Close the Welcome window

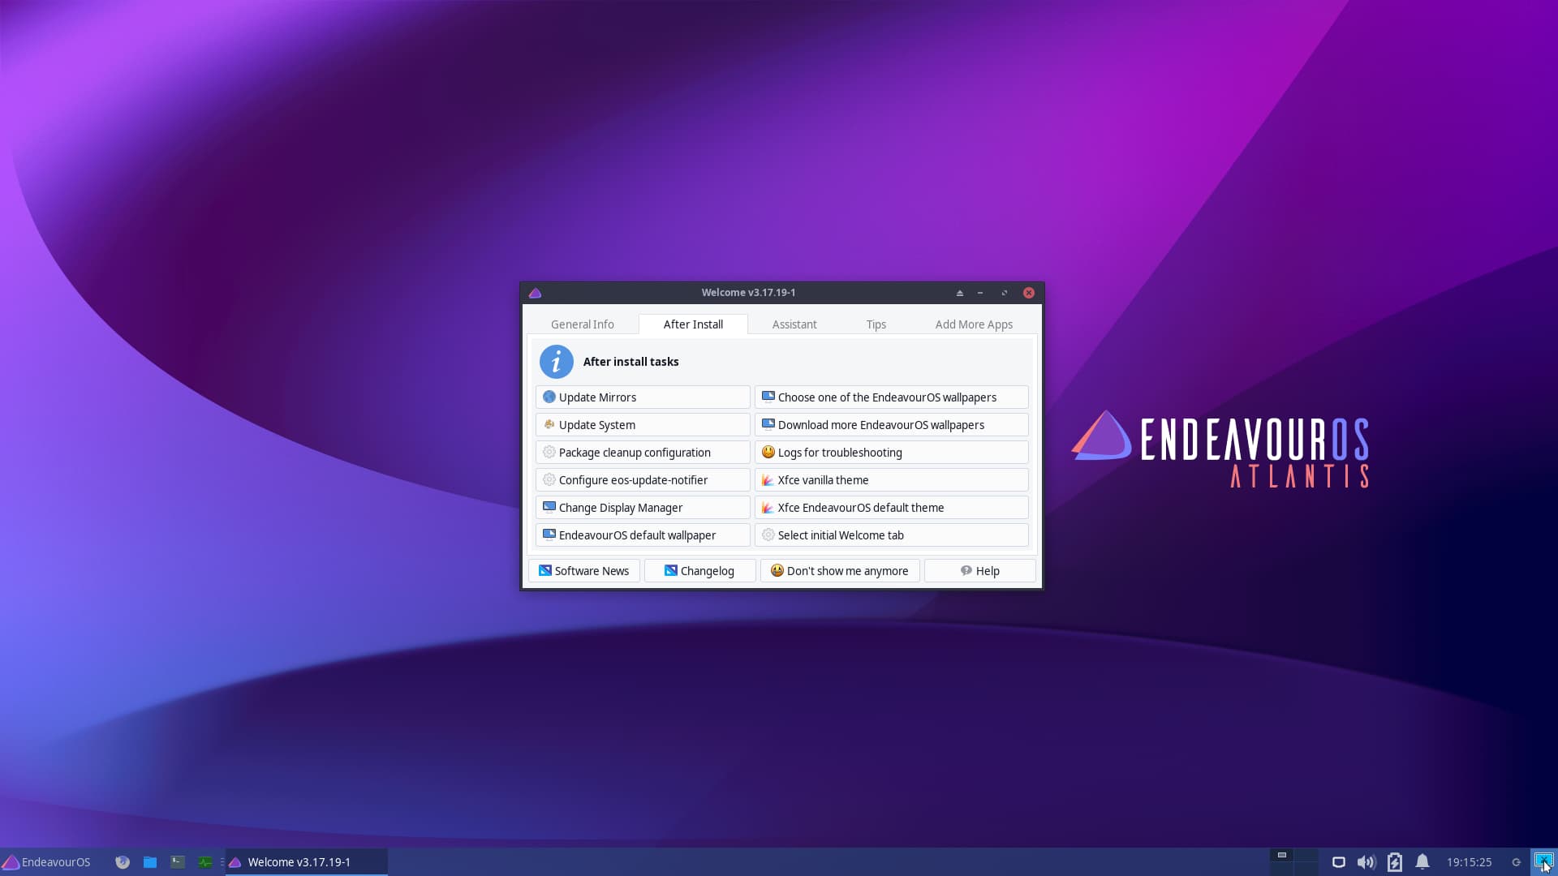pyautogui.click(x=1029, y=293)
